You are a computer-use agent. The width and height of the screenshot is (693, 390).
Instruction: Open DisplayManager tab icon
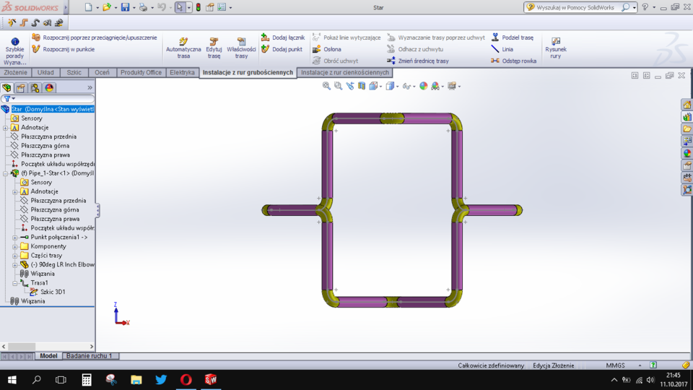tap(49, 87)
